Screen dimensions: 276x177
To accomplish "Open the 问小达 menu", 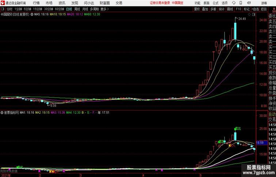I will [x=89, y=3].
